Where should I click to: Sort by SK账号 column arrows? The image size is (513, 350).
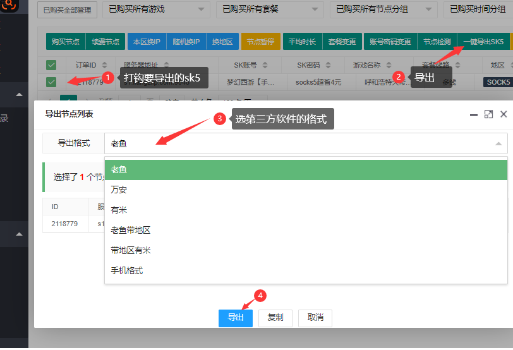point(265,65)
